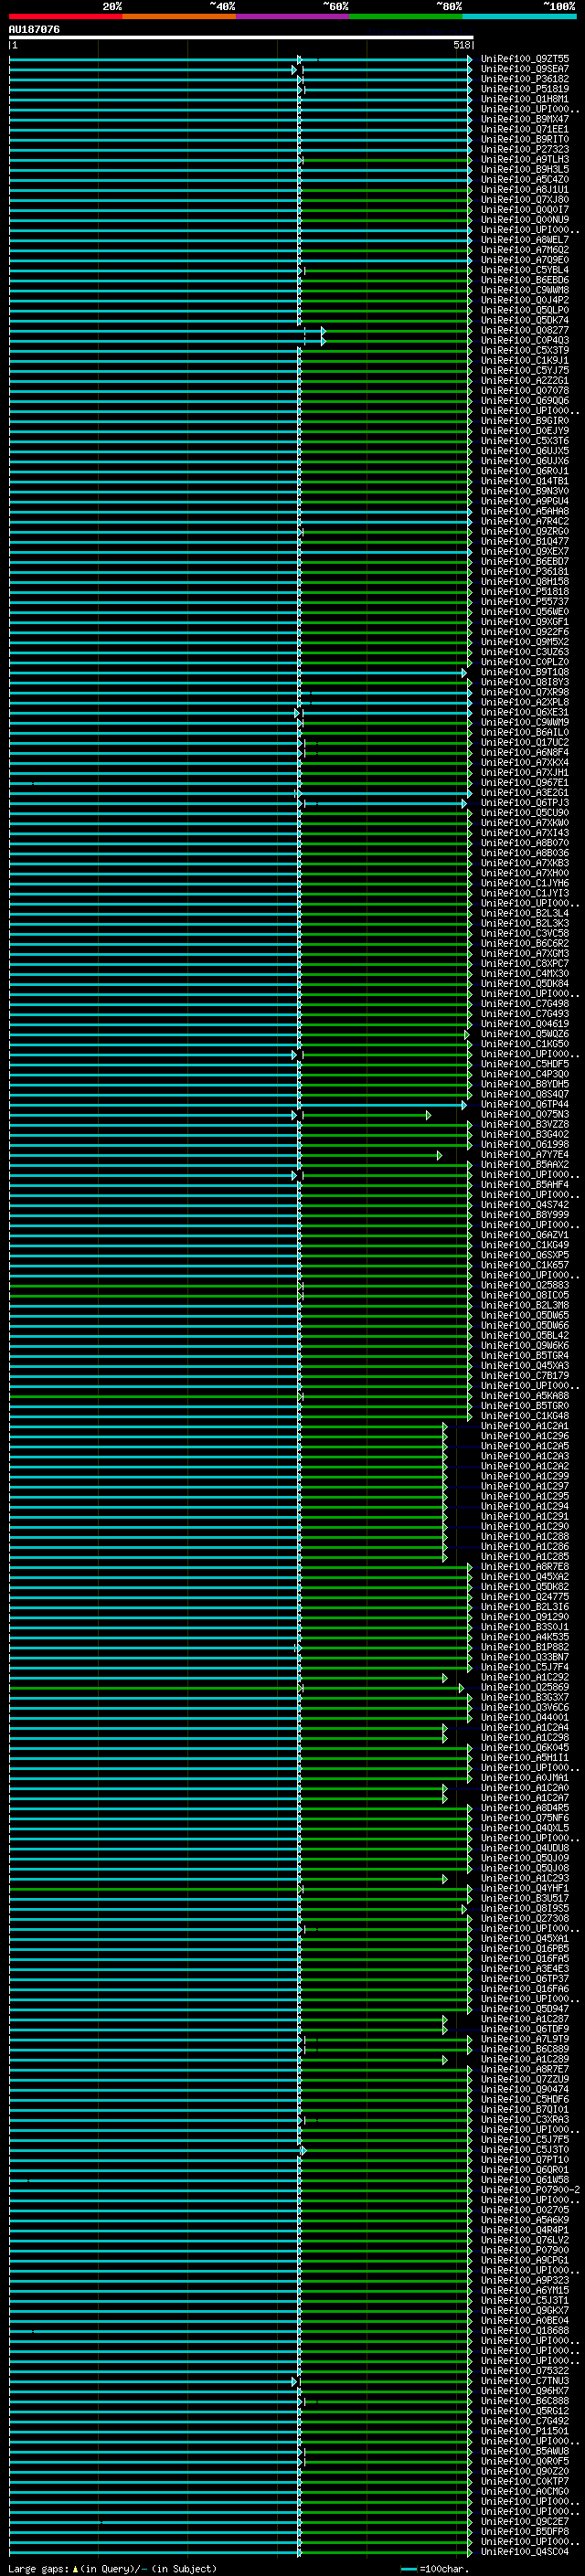Select label UniRef100_C0P4Q3
Image resolution: width=585 pixels, height=2576 pixels.
pyautogui.click(x=525, y=340)
